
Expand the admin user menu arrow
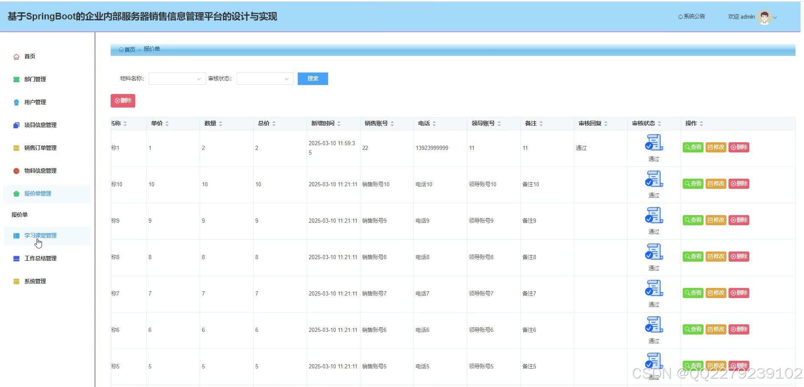(775, 18)
